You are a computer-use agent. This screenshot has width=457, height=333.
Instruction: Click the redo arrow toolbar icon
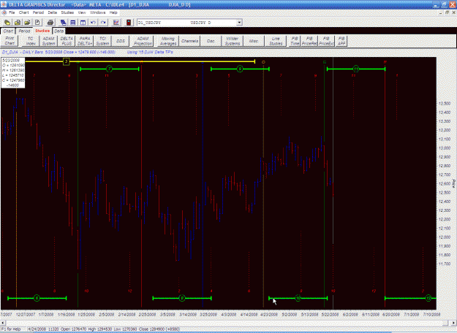tap(103, 23)
